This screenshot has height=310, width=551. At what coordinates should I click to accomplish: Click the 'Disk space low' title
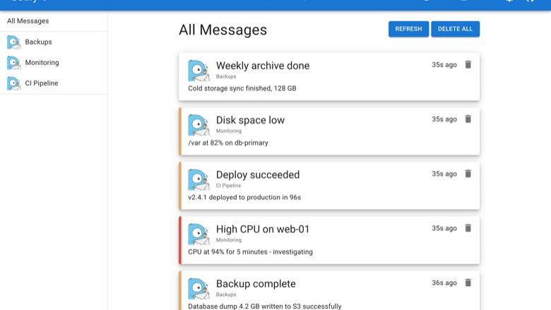[250, 120]
